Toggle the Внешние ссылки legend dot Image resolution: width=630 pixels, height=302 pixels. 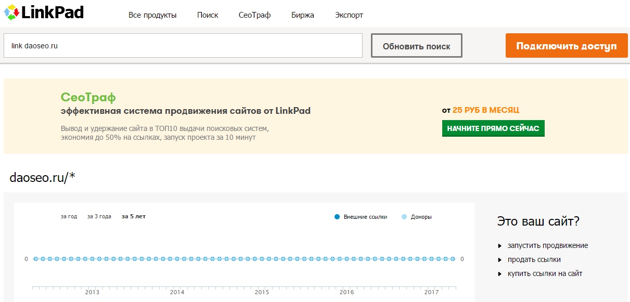tap(337, 217)
